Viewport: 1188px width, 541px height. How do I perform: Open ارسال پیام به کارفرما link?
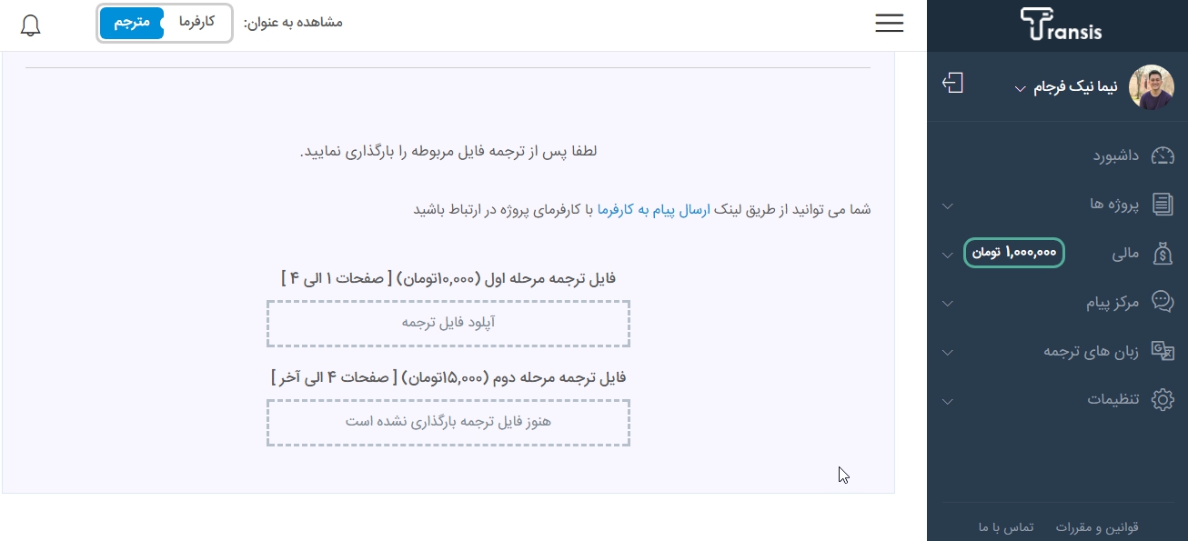coord(653,209)
